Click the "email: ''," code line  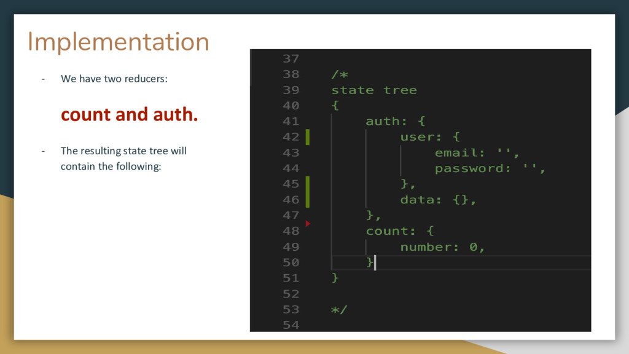coord(477,153)
